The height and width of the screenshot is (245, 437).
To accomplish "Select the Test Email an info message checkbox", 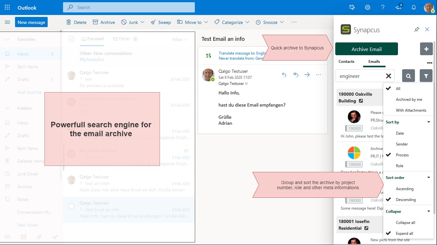I will [71, 206].
